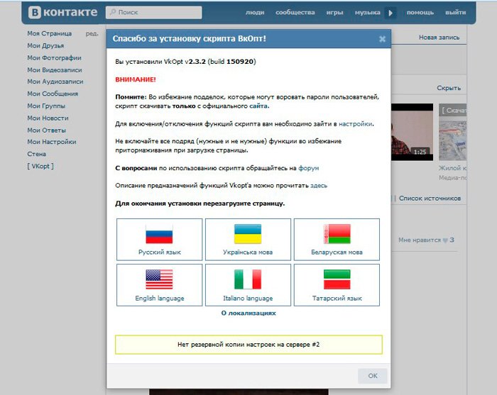Image resolution: width=497 pixels, height=395 pixels.
Task: Click the ВНИМАНИЕ! warning text
Action: (136, 79)
